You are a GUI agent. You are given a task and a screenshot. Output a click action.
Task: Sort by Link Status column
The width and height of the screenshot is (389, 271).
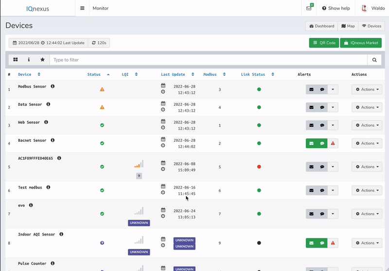[x=257, y=74]
